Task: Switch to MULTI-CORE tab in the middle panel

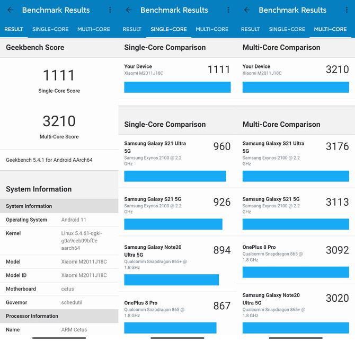Action: (212, 29)
